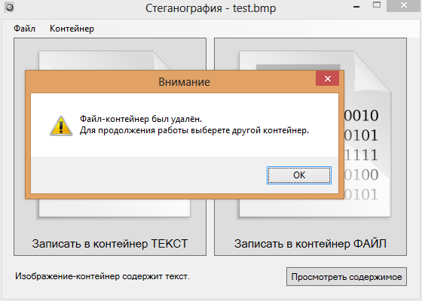422x301 pixels.
Task: Open the Контейнер menu
Action: click(72, 29)
